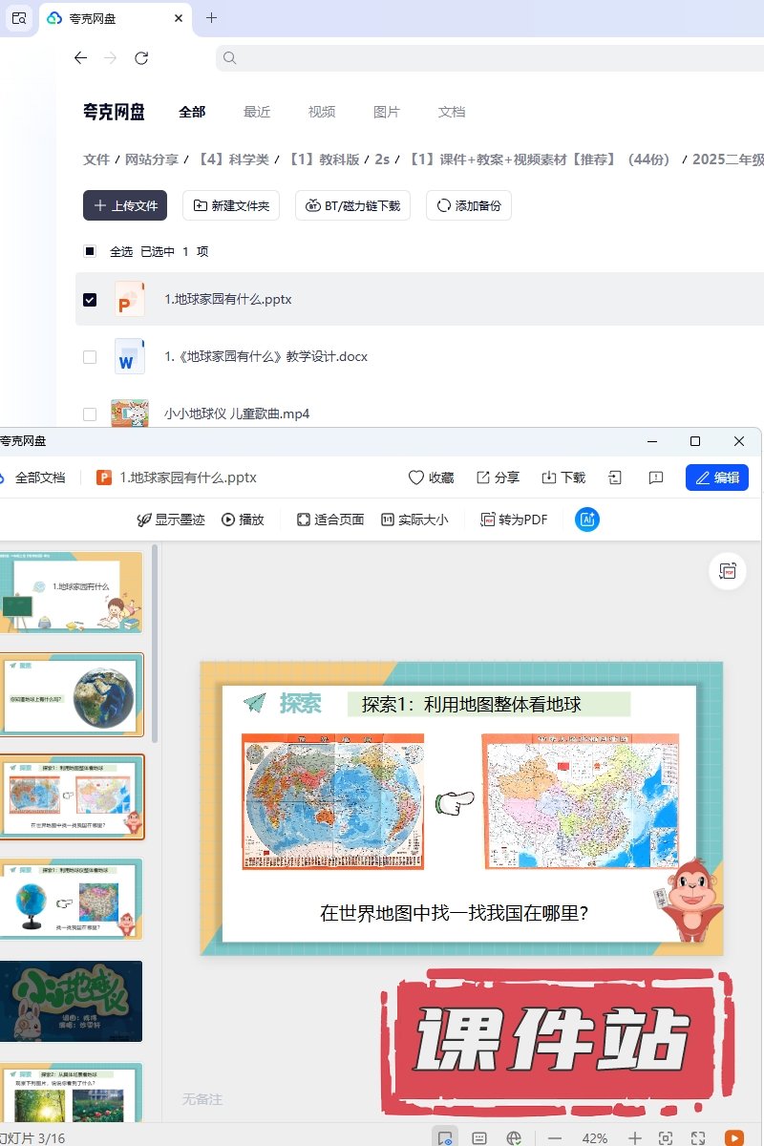Click the feedback icon beside 编辑

[x=656, y=477]
